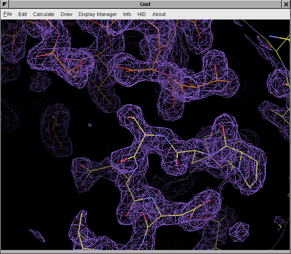Open the Edit menu
Viewport: 291px width, 254px height.
pyautogui.click(x=23, y=14)
